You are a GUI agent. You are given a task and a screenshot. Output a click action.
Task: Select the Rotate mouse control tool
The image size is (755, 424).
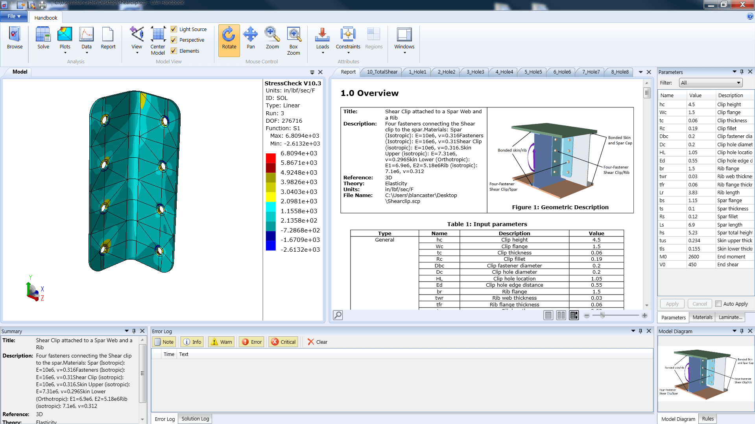point(229,40)
